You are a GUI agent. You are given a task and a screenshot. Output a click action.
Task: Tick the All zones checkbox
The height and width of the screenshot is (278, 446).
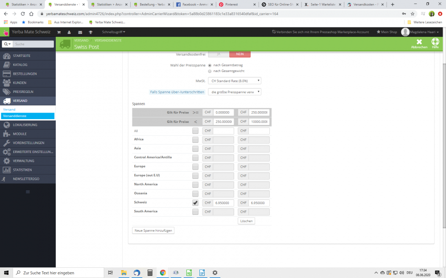(195, 131)
